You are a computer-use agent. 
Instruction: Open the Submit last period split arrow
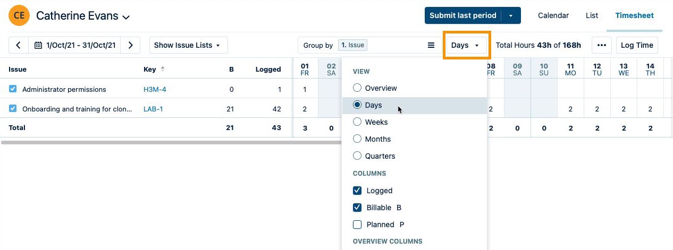pos(511,16)
